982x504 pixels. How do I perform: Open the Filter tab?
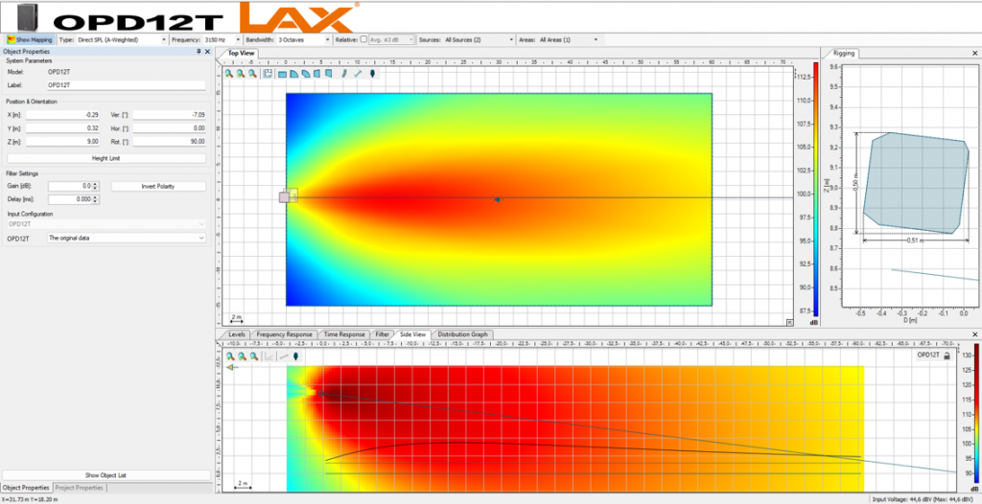click(382, 334)
